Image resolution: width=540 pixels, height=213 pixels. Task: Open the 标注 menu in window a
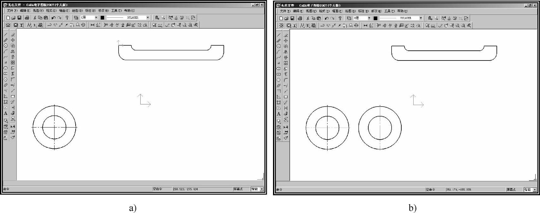pyautogui.click(x=90, y=11)
